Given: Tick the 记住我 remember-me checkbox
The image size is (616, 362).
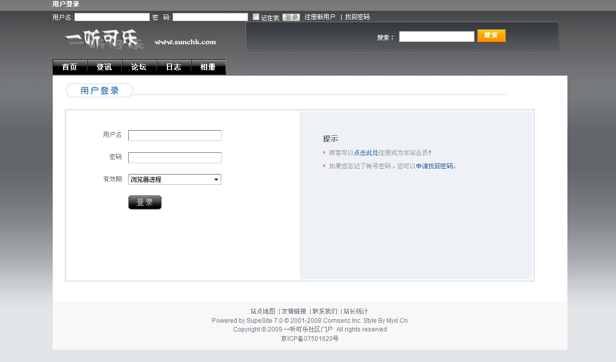Looking at the screenshot, I should [x=256, y=17].
